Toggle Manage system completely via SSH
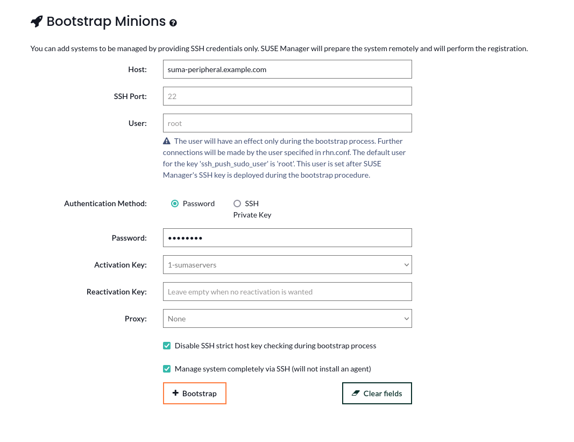This screenshot has width=574, height=442. [167, 369]
